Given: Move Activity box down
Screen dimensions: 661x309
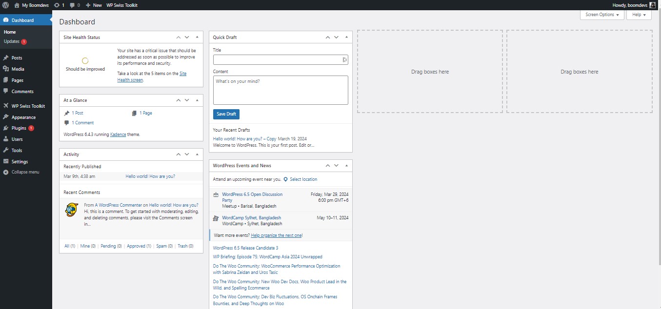Looking at the screenshot, I should point(186,154).
